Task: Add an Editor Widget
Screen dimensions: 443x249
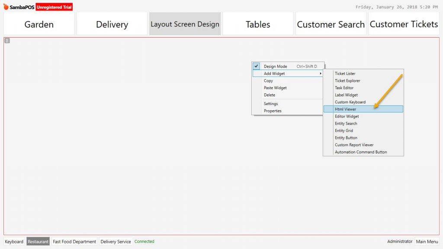Action: [363, 116]
